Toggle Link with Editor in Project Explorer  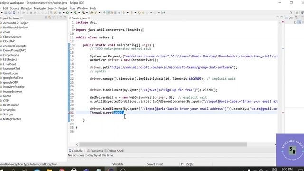coord(49,18)
